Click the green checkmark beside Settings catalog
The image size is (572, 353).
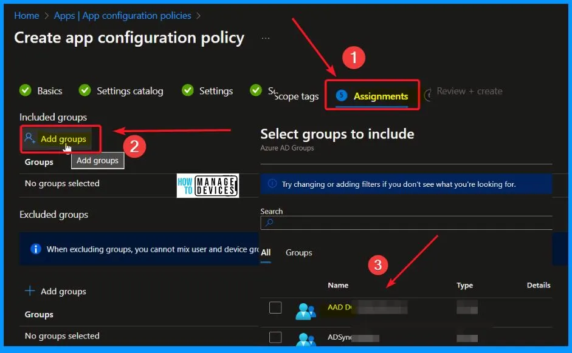[84, 90]
